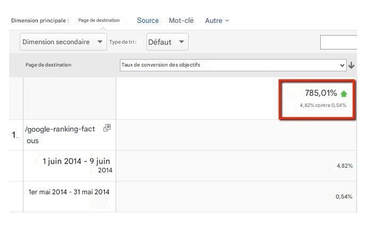The image size is (366, 231).
Task: Open the Dimension secondaire dropdown
Action: [x=63, y=42]
